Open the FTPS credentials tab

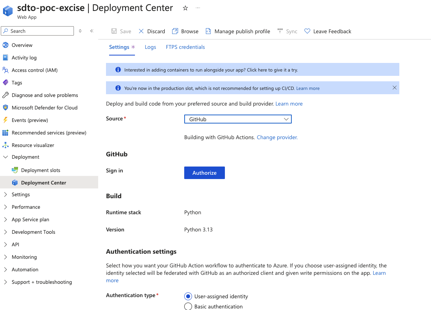point(185,47)
